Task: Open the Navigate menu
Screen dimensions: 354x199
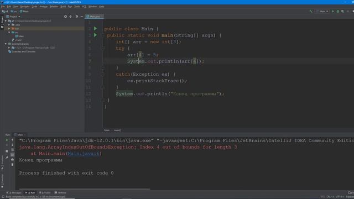Action: (25, 7)
